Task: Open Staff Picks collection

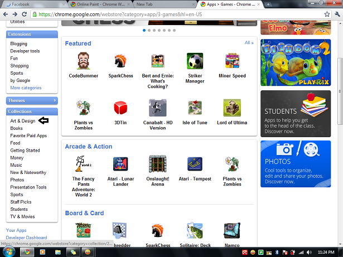Action: click(21, 202)
